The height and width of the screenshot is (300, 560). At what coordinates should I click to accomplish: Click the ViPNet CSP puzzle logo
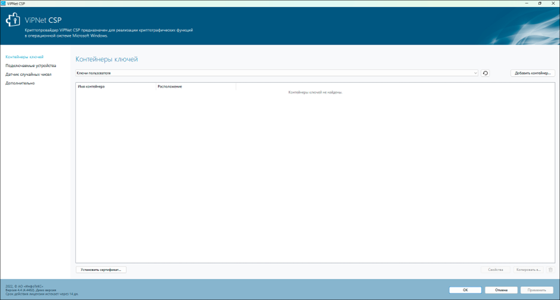pyautogui.click(x=13, y=20)
